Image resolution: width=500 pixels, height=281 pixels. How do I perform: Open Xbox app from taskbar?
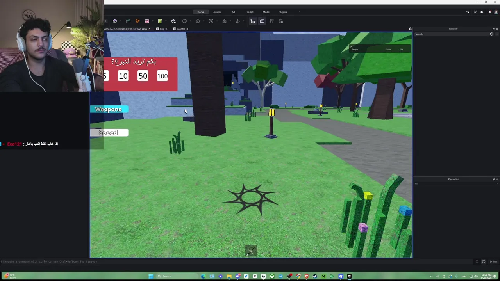[x=272, y=276]
